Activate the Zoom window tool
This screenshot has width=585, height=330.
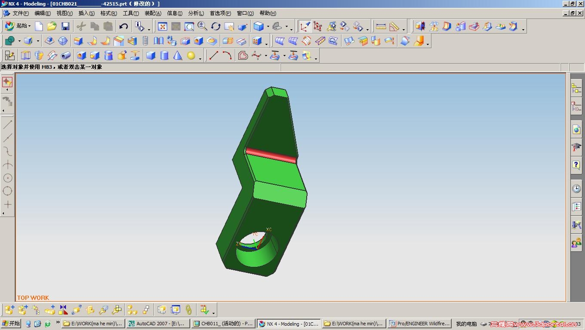[189, 27]
